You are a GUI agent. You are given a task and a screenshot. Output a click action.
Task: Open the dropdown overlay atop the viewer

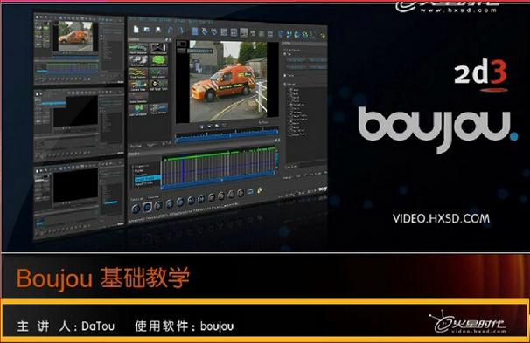click(x=199, y=51)
